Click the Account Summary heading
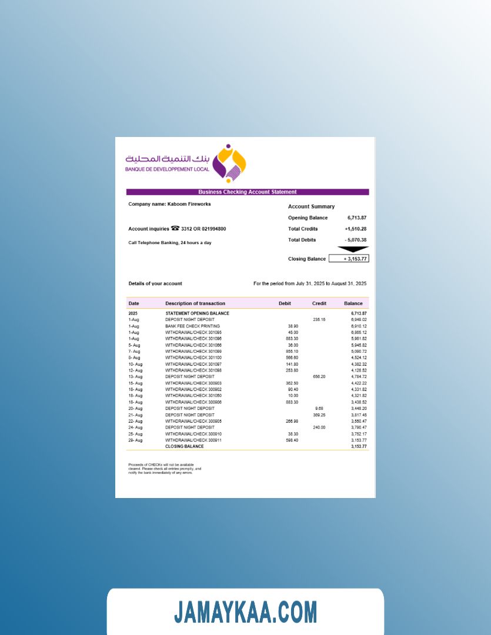 [x=311, y=206]
